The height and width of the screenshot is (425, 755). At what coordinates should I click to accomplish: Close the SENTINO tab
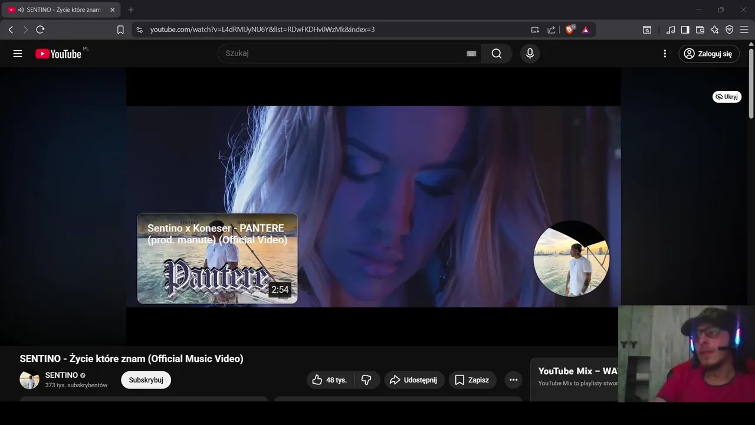point(113,10)
